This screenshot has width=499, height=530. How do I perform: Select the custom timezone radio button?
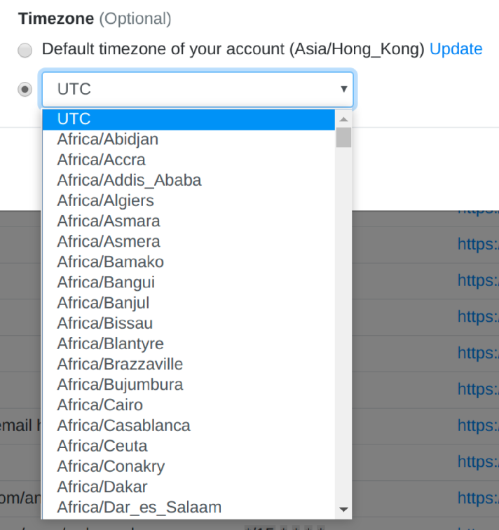pos(25,90)
